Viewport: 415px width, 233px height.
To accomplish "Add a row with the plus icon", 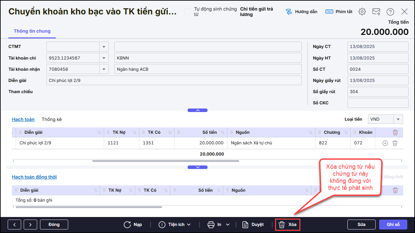I will click(385, 143).
